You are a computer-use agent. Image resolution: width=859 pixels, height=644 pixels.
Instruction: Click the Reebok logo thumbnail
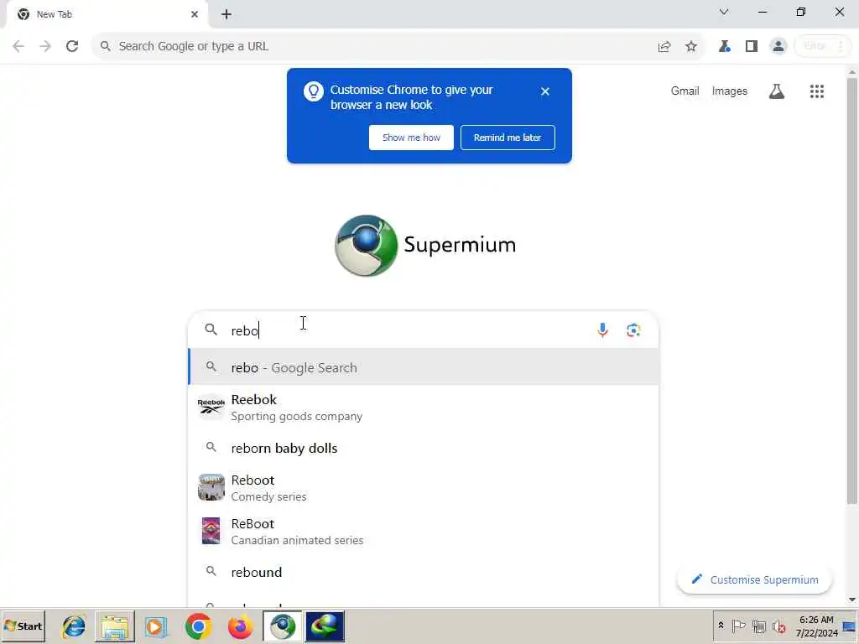[211, 407]
